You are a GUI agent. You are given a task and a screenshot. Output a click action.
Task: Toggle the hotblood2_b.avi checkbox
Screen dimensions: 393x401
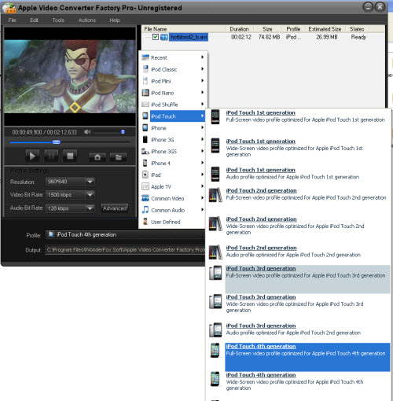click(156, 37)
